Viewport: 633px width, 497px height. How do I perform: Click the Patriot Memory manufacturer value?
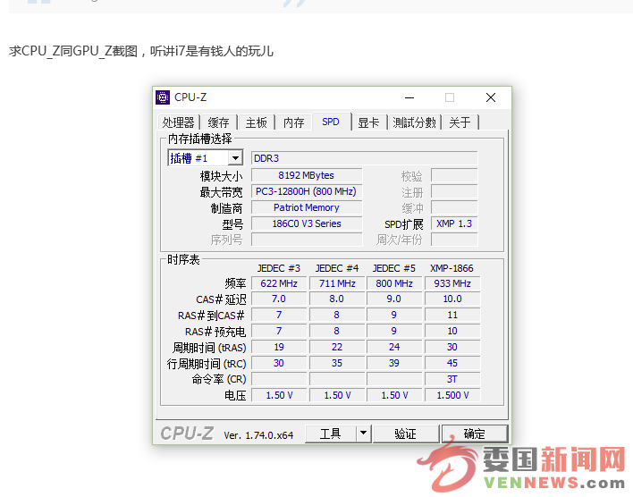click(x=307, y=207)
